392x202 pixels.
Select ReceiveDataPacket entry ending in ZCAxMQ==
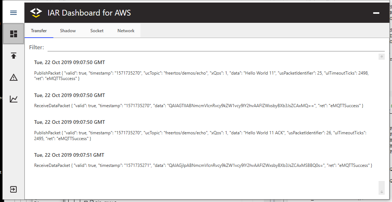tap(199, 105)
